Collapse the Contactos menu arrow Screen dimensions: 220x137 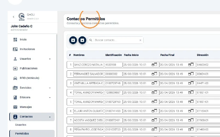[50, 117]
